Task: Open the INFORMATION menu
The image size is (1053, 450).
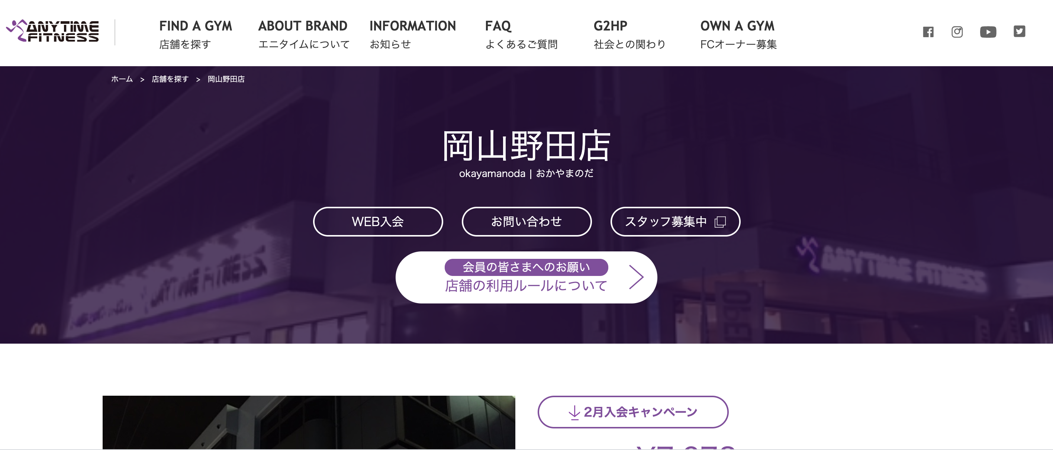Action: click(412, 34)
